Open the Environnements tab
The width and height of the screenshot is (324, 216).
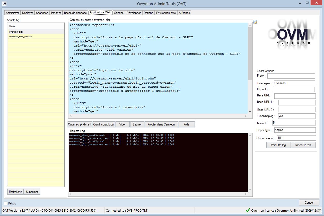pyautogui.click(x=166, y=13)
